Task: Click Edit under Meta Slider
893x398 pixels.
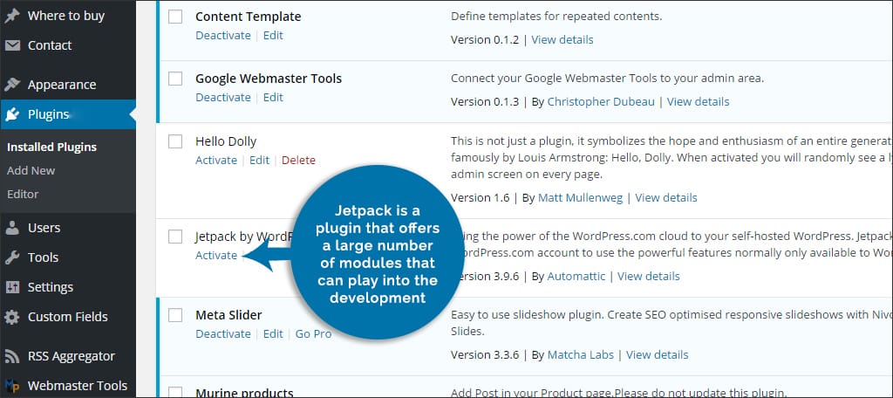Action: 273,333
